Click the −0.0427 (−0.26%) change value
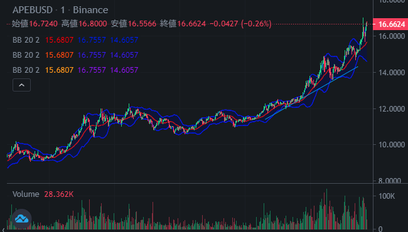The image size is (408, 232). 240,24
